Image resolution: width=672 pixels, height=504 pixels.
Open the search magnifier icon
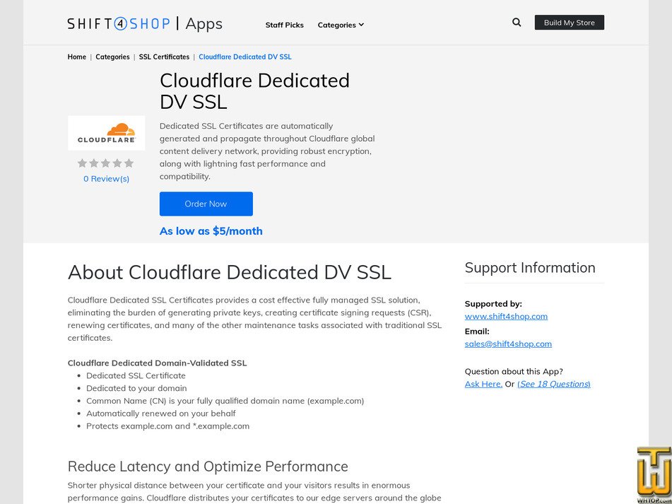pos(517,23)
